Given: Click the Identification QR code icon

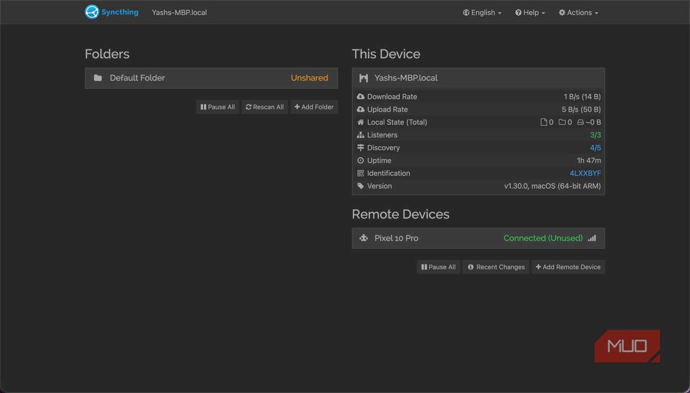Looking at the screenshot, I should (360, 173).
